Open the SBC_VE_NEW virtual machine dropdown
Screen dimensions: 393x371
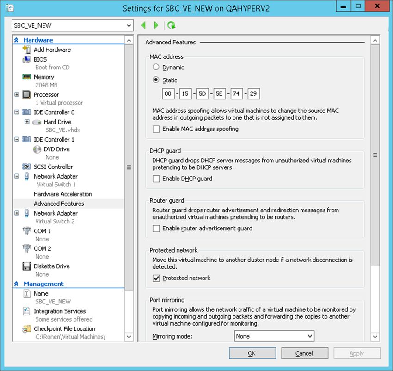coord(73,25)
